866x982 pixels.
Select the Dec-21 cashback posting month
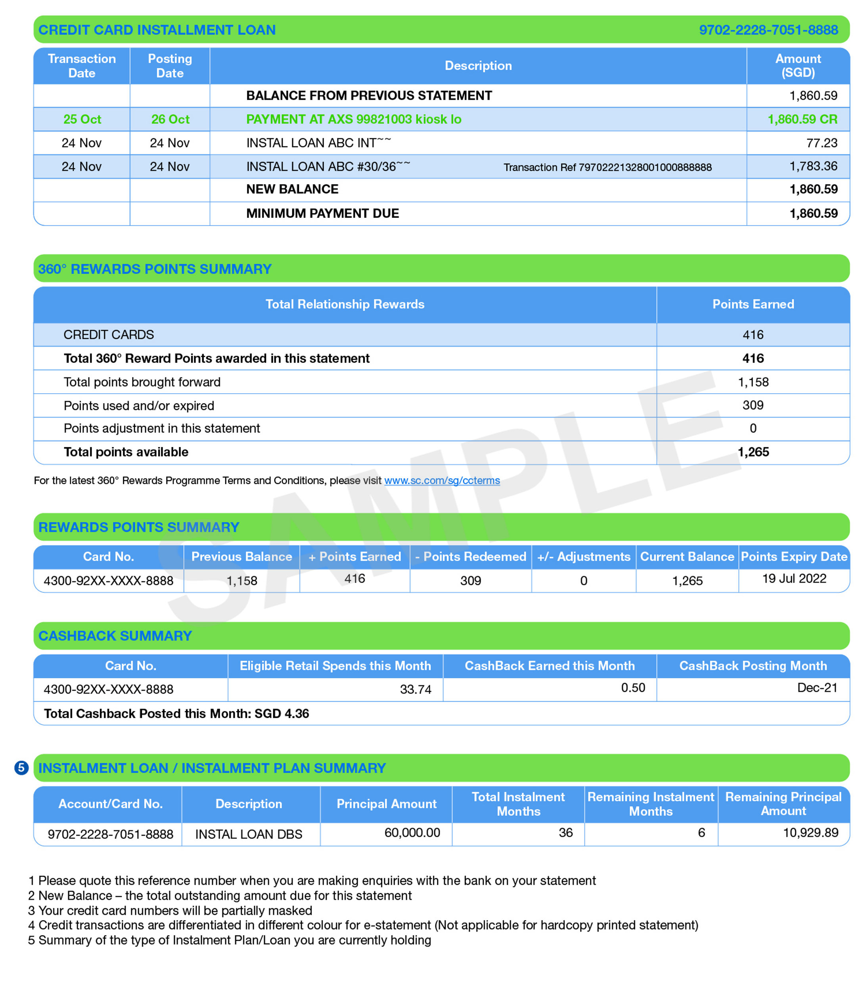(x=817, y=688)
